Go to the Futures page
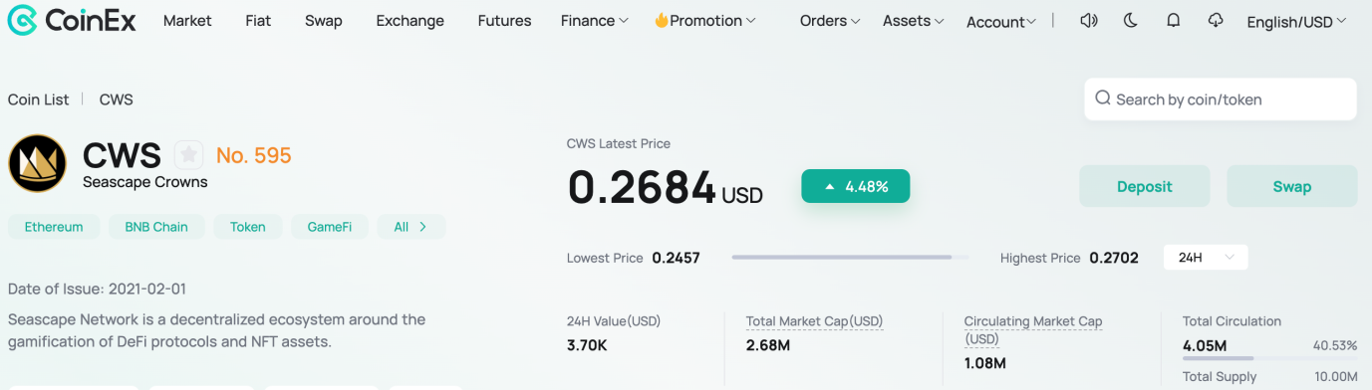 coord(504,20)
